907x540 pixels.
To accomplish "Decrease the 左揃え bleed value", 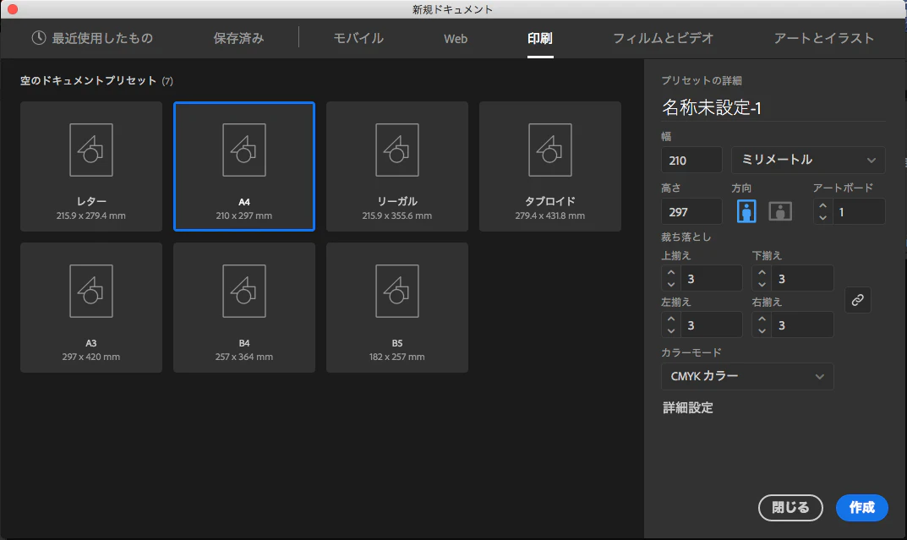I will [x=671, y=331].
